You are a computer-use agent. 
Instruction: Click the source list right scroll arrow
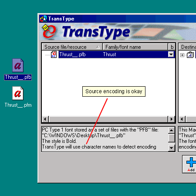click(x=172, y=119)
